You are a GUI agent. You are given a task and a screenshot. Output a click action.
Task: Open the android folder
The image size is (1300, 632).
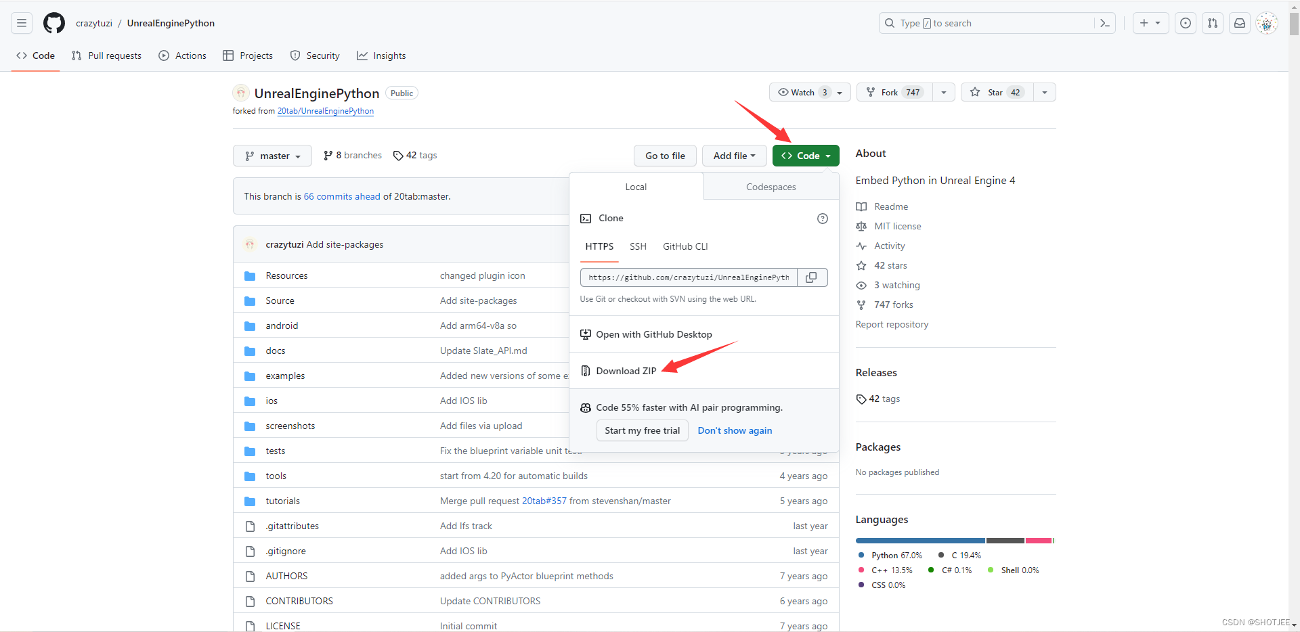coord(282,325)
